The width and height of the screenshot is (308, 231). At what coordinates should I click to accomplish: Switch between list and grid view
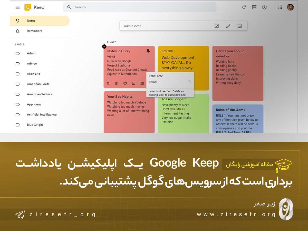click(x=254, y=7)
